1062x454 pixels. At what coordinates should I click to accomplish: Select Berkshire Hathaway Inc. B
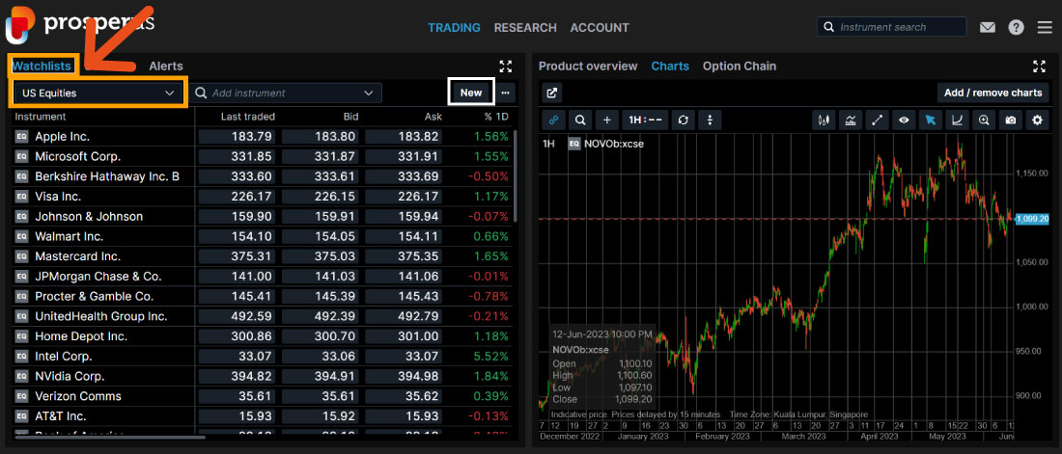pyautogui.click(x=107, y=176)
